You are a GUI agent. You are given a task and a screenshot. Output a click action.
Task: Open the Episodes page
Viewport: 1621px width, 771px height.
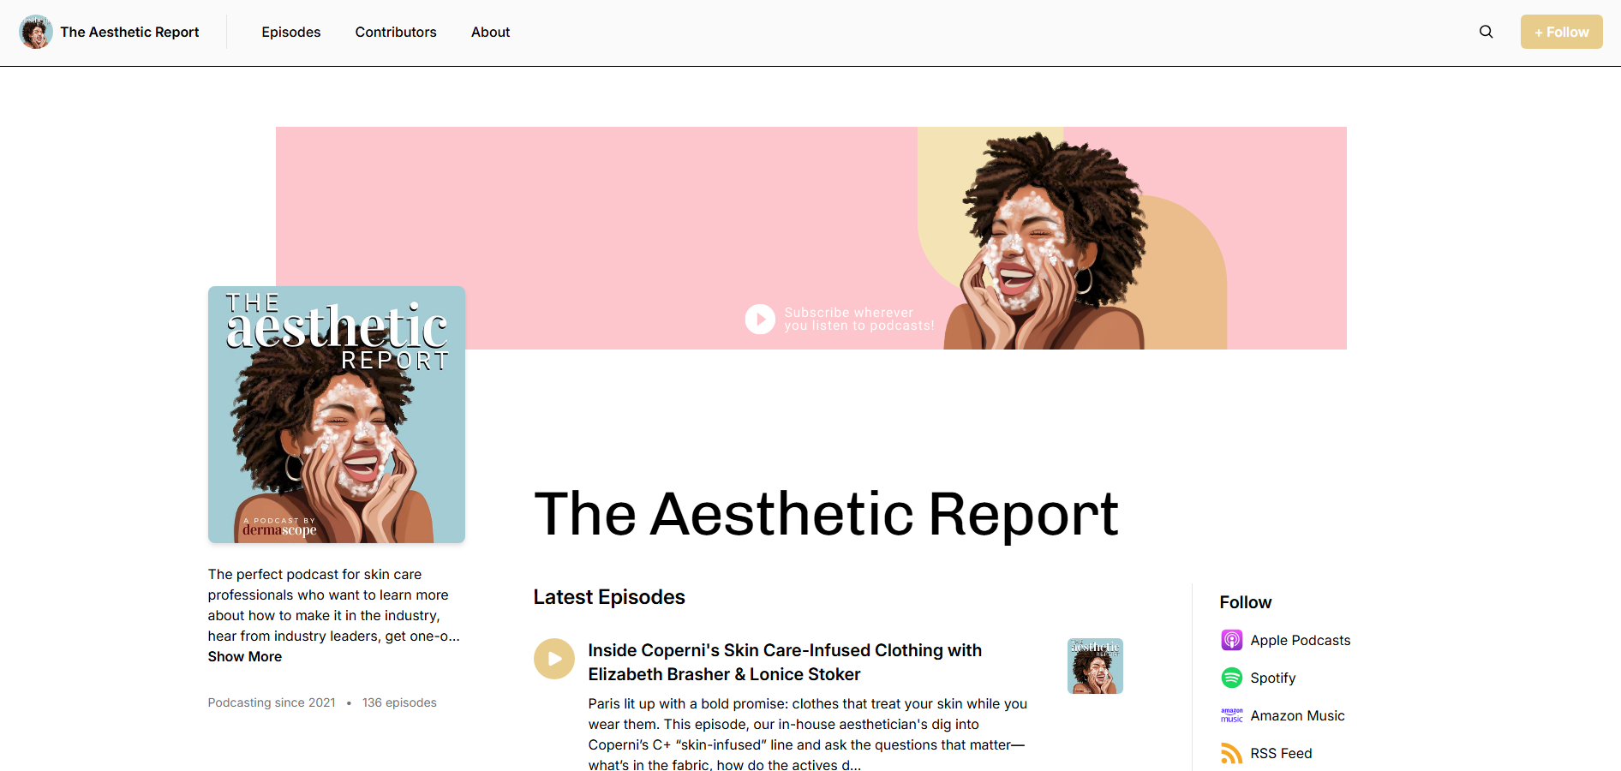click(x=291, y=32)
